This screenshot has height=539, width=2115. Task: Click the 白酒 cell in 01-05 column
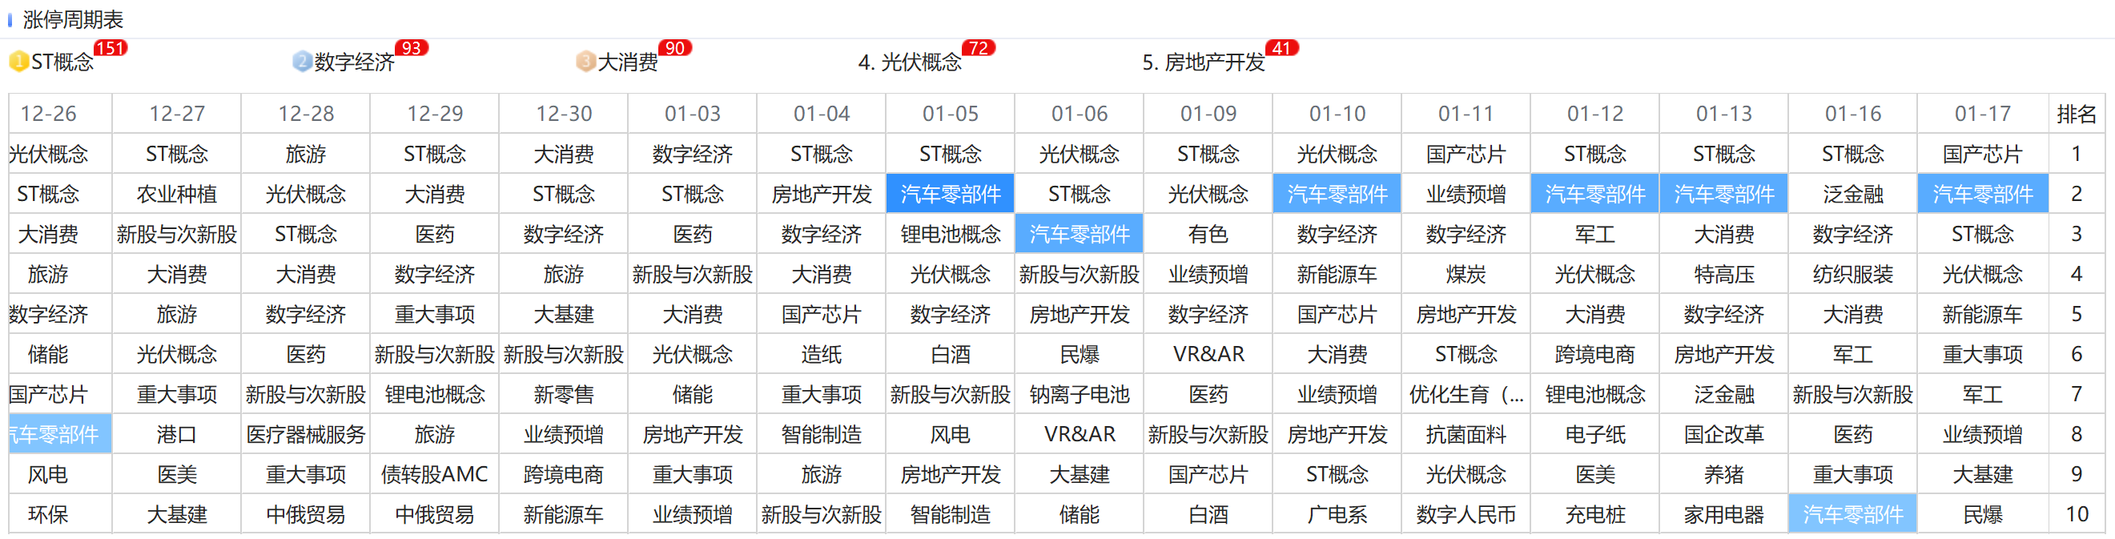tap(950, 354)
